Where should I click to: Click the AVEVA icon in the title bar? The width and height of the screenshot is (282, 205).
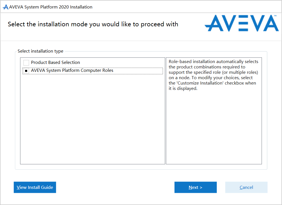tap(5, 7)
